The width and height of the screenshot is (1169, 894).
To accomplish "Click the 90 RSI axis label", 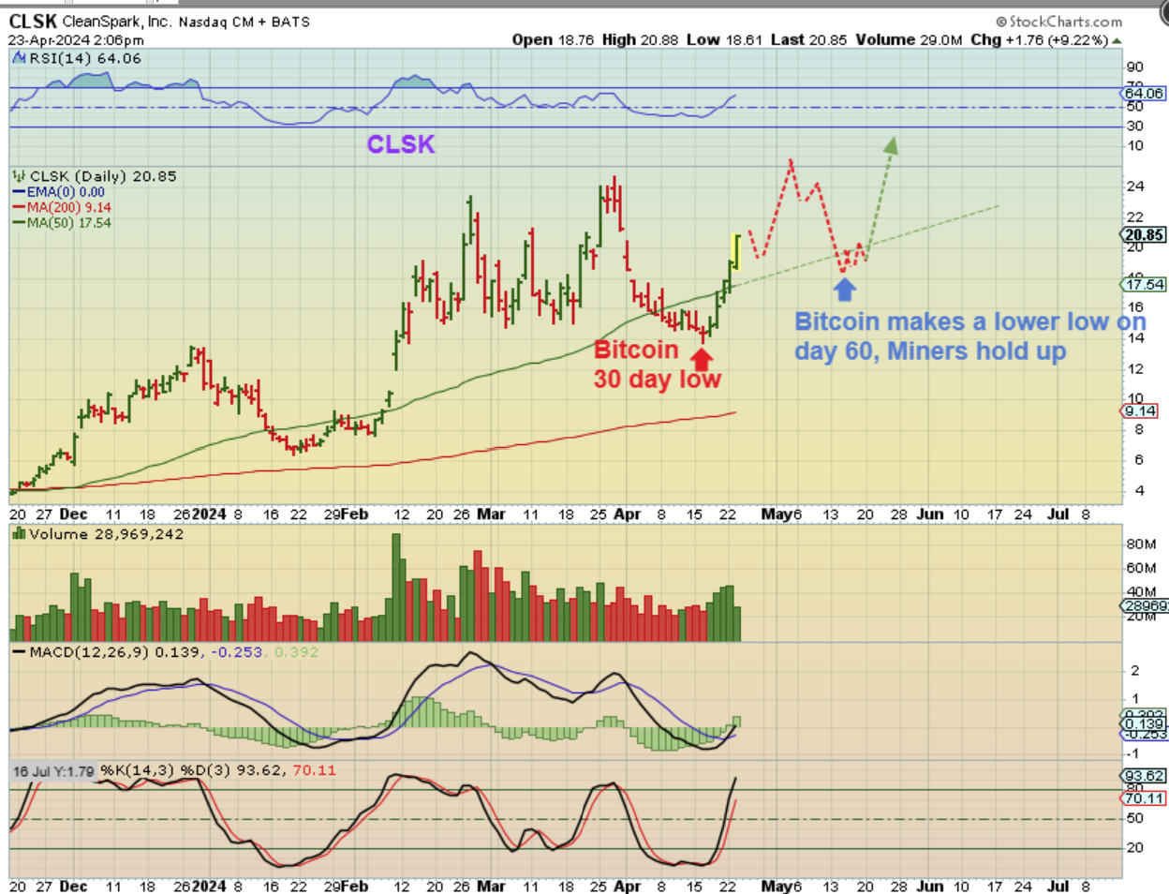I will tap(1134, 67).
